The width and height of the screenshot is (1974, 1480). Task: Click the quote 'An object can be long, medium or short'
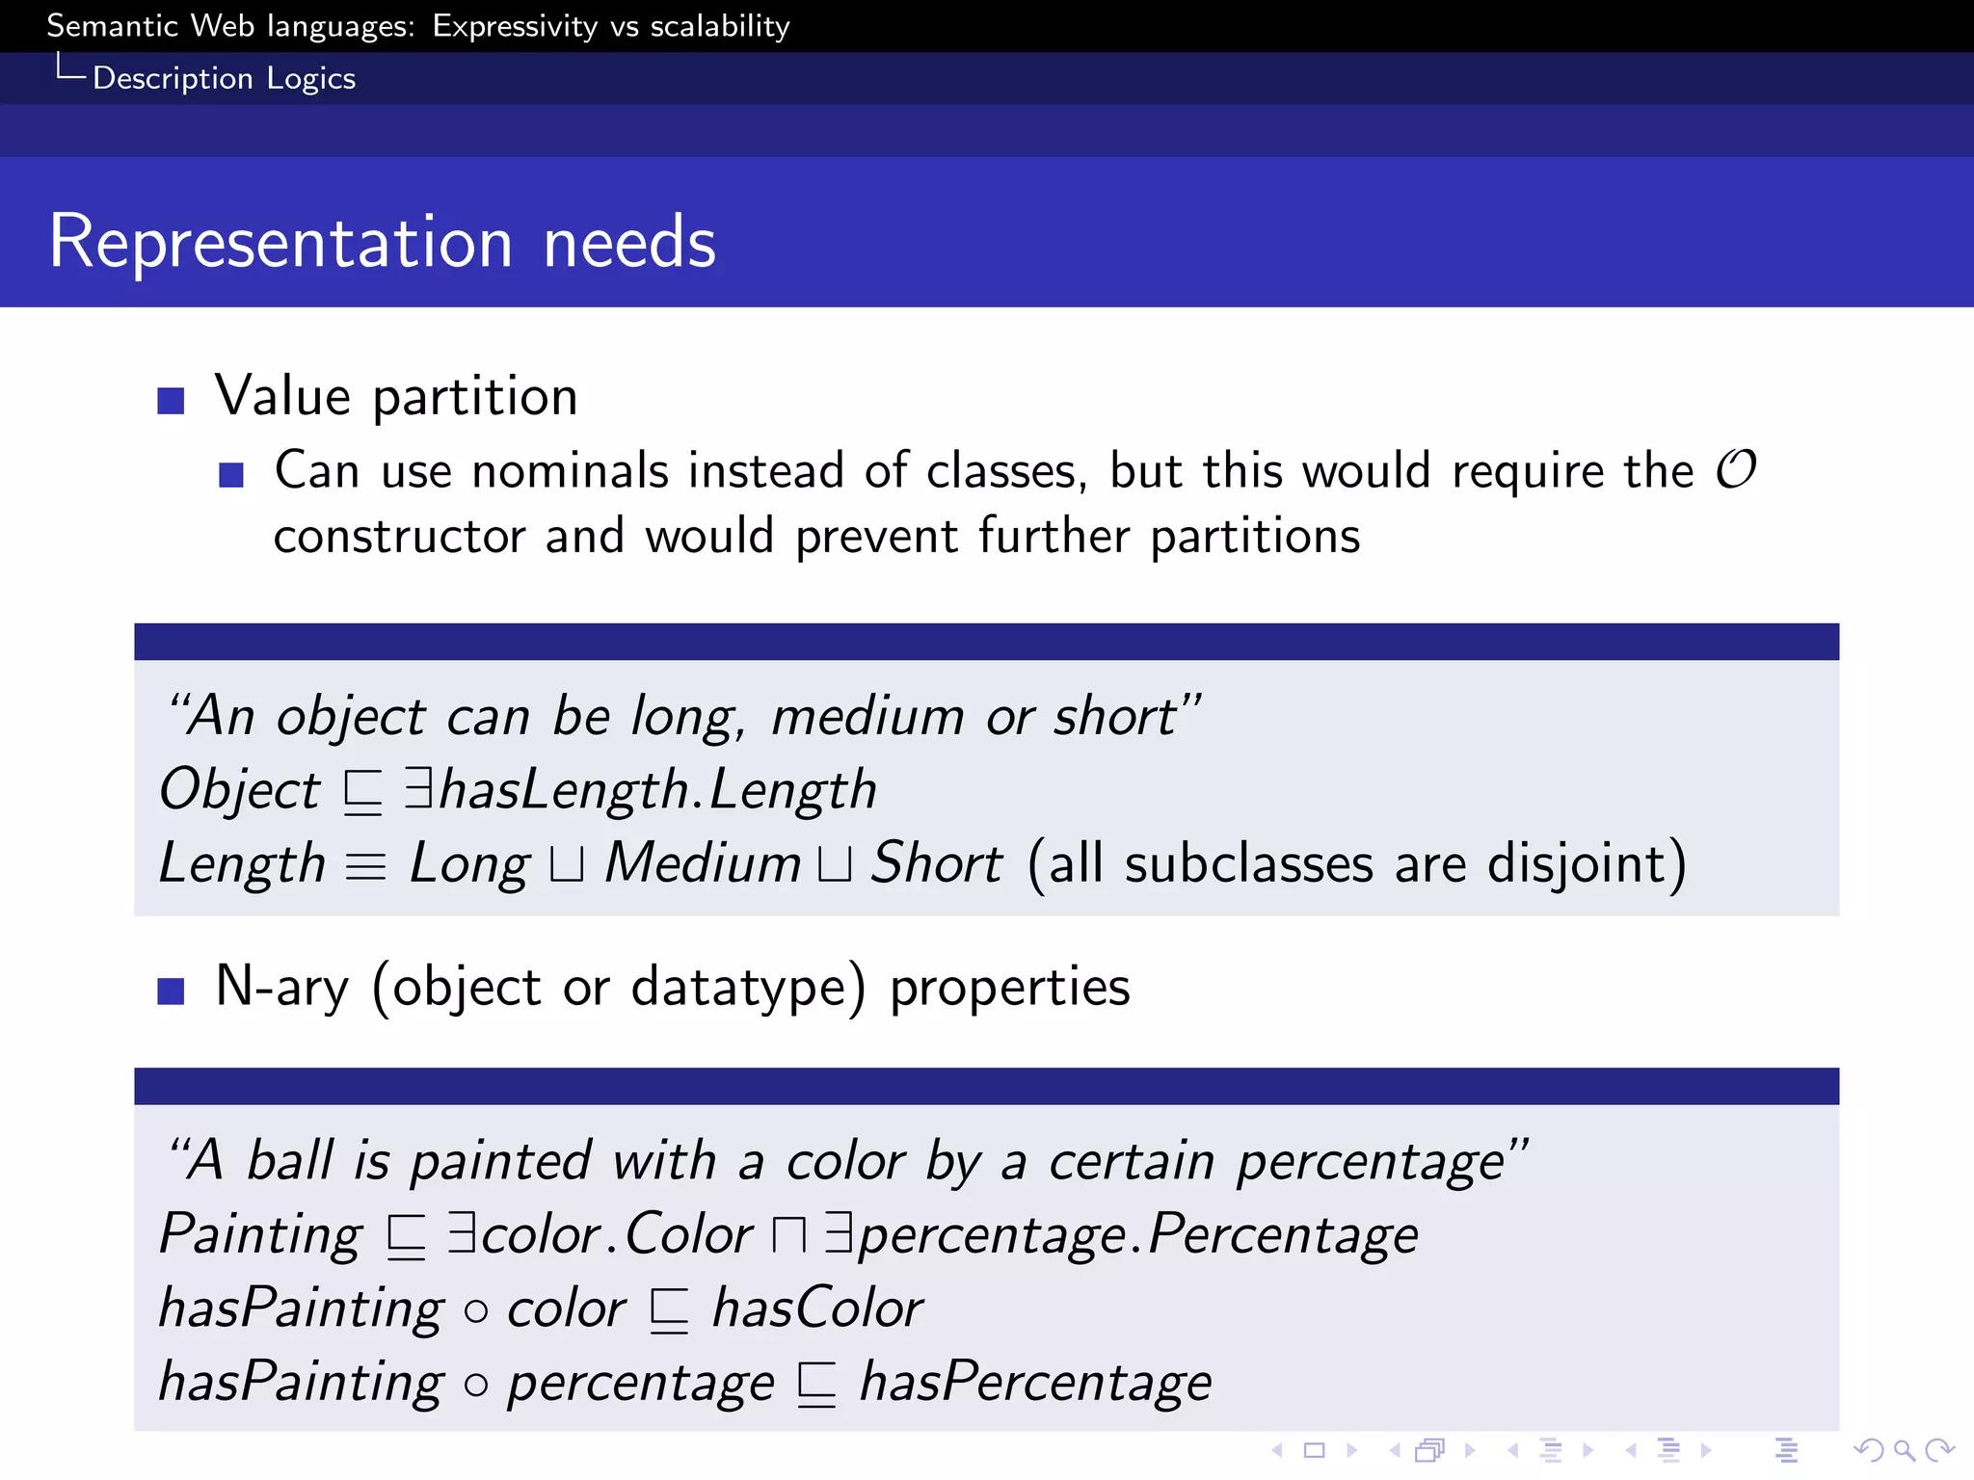683,717
